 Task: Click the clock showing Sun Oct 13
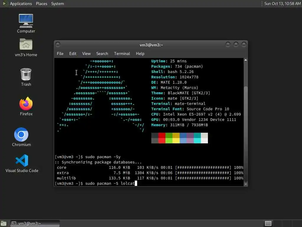282,4
